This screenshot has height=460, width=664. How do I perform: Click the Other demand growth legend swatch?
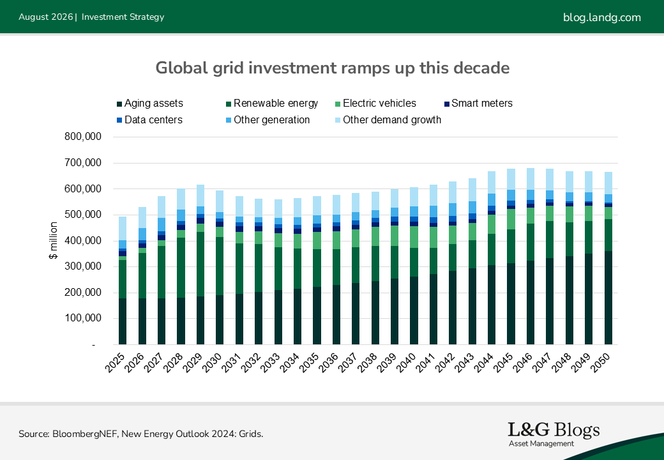(x=338, y=120)
